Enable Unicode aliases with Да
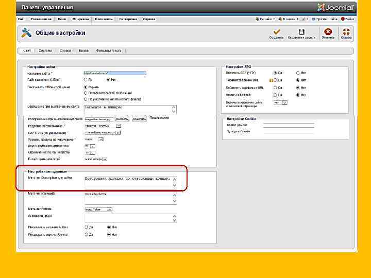 pyautogui.click(x=275, y=95)
